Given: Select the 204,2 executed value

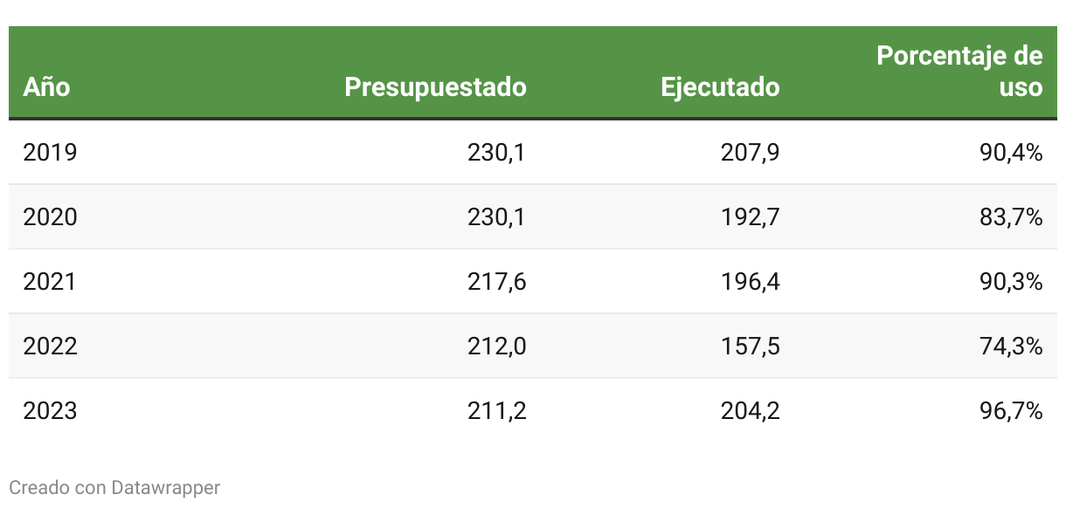Looking at the screenshot, I should [750, 411].
